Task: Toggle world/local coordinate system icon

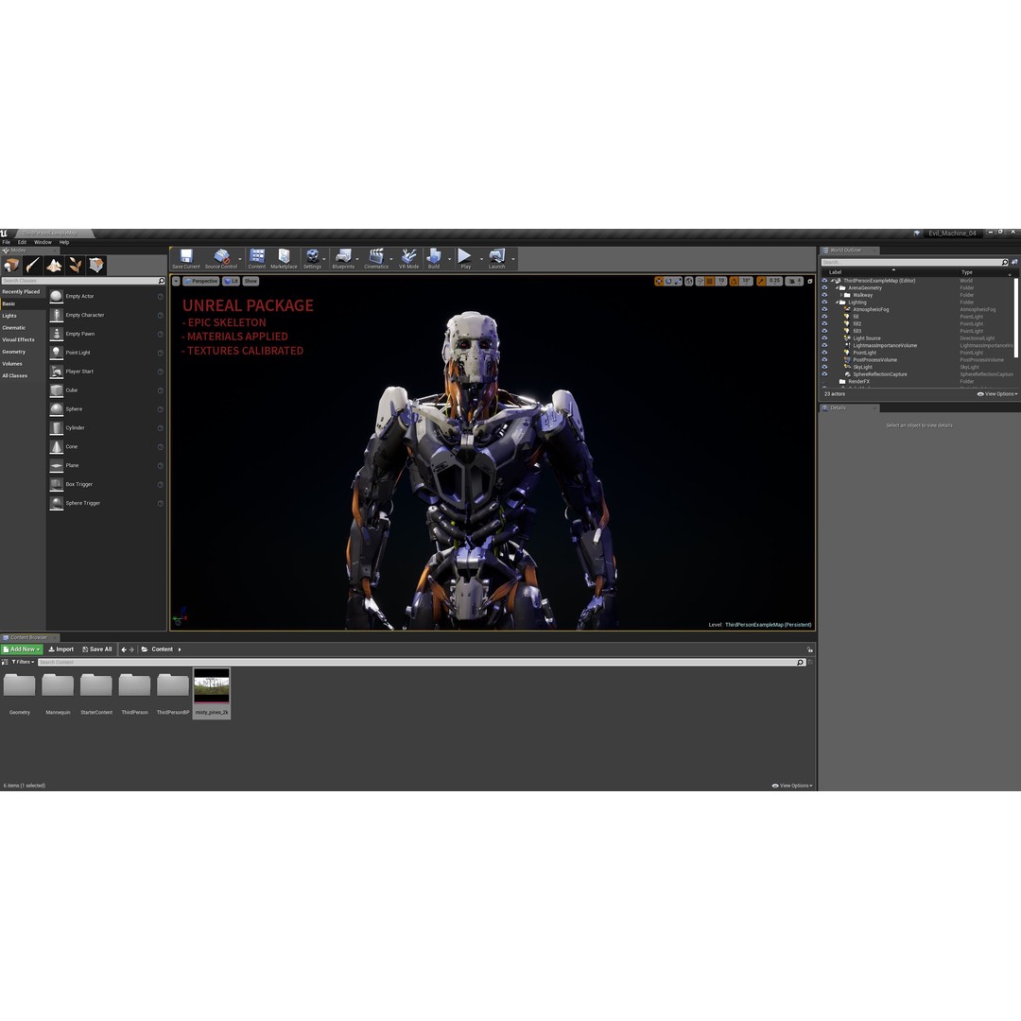Action: (x=689, y=282)
